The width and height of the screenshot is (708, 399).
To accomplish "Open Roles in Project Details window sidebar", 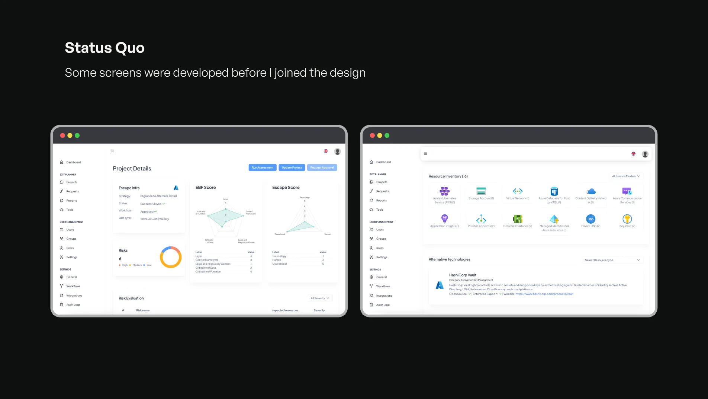I will click(67, 248).
